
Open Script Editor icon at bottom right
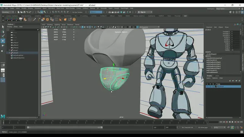click(241, 132)
